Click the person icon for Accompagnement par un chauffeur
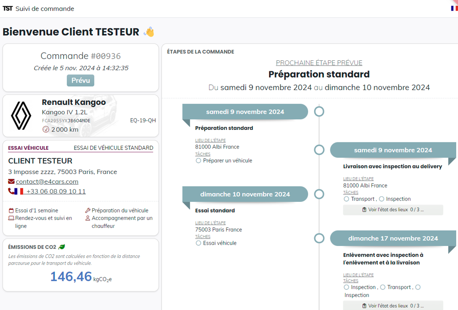 tap(88, 218)
